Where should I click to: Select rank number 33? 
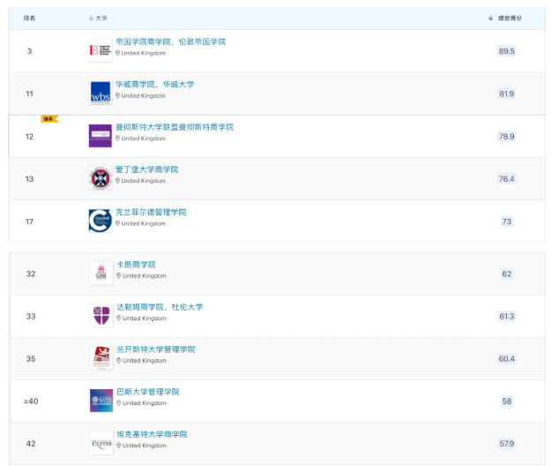click(31, 316)
